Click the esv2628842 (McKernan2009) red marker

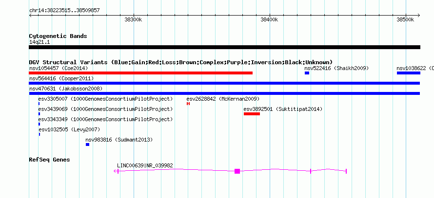pyautogui.click(x=188, y=104)
